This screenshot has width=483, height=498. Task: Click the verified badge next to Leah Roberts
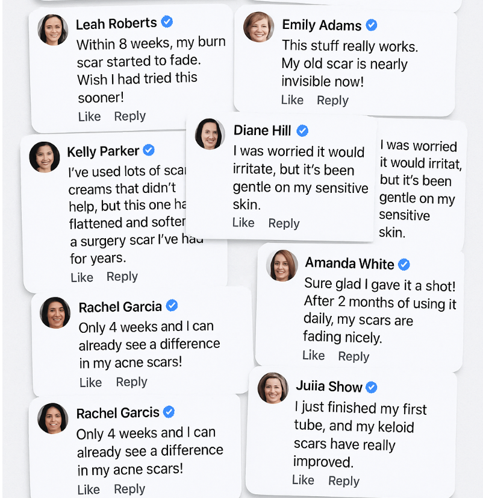tap(167, 22)
